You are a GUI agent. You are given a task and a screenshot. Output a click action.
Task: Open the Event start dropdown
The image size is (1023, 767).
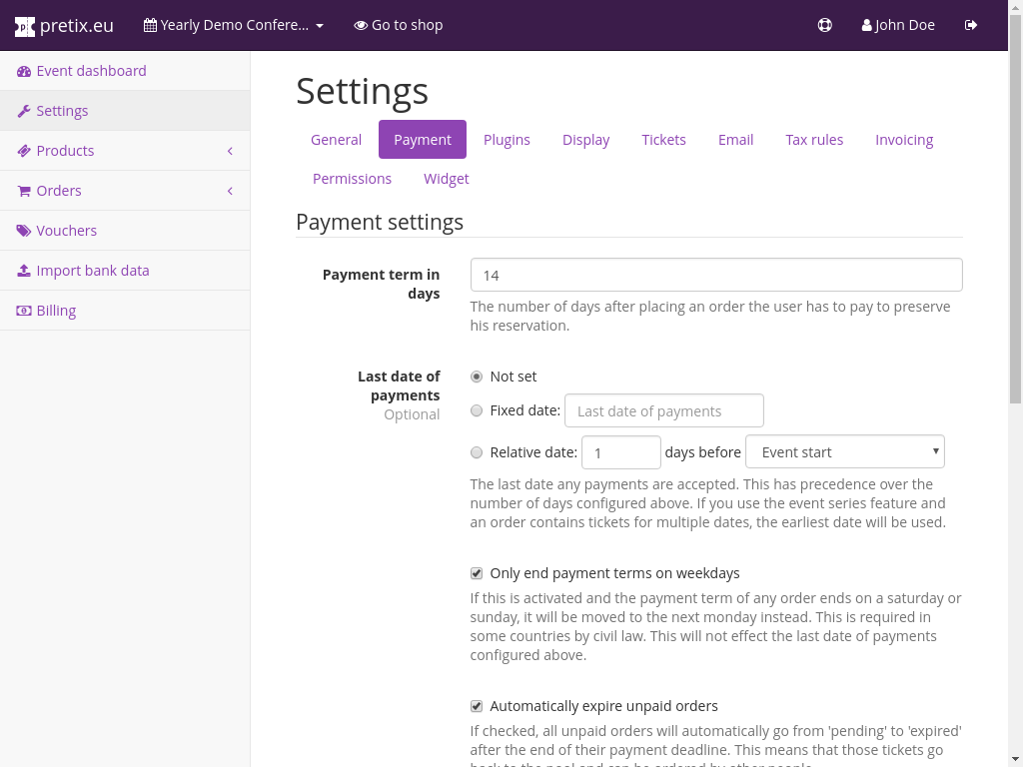(845, 451)
